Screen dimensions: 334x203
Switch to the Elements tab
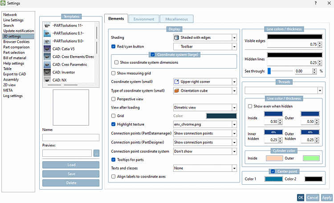[116, 19]
